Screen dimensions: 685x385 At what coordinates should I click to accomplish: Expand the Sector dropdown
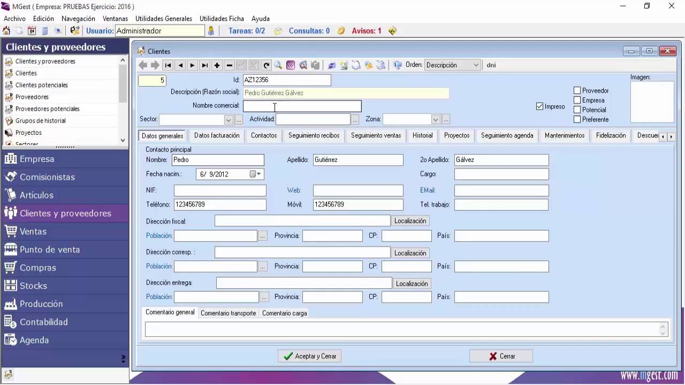click(x=229, y=120)
